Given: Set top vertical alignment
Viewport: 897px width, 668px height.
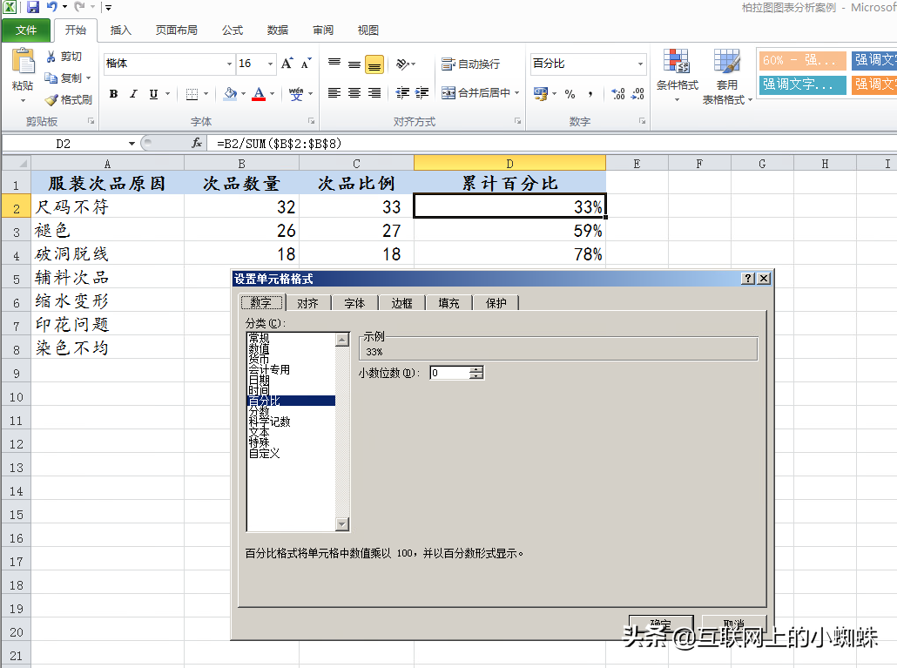Looking at the screenshot, I should pos(334,64).
